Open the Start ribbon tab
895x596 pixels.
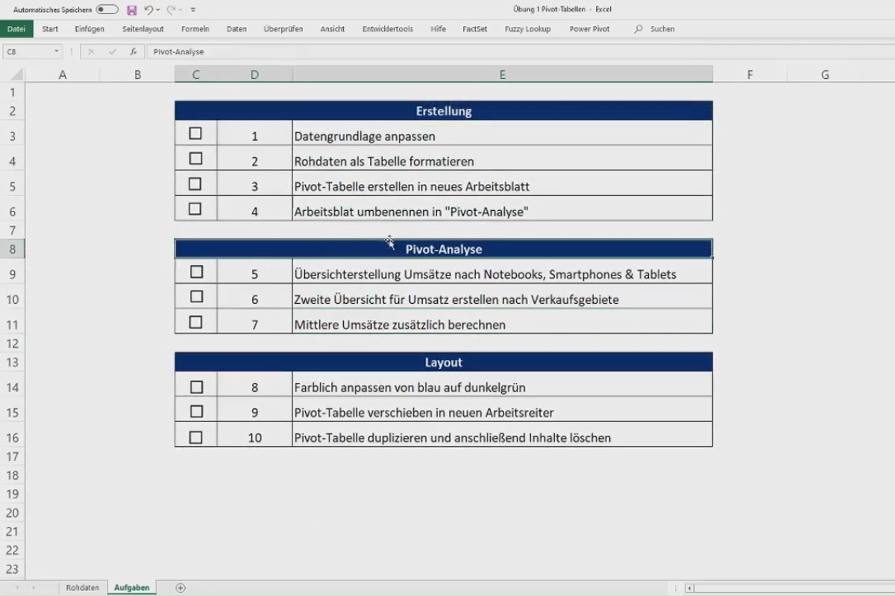(50, 29)
